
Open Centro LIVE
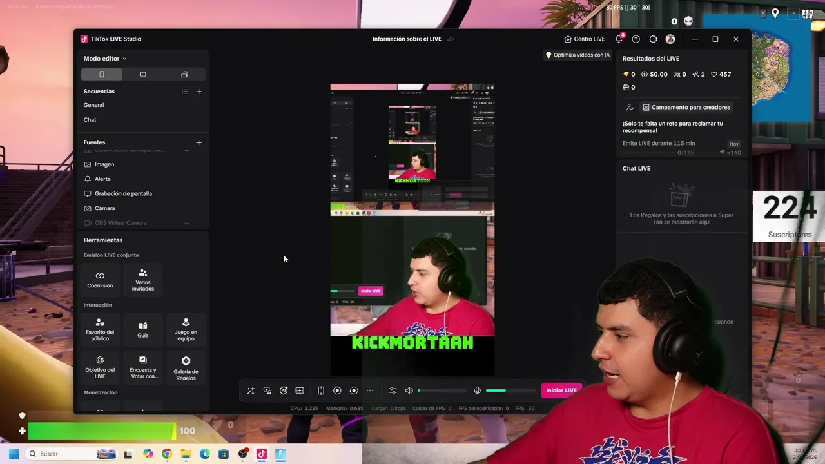[x=584, y=39]
